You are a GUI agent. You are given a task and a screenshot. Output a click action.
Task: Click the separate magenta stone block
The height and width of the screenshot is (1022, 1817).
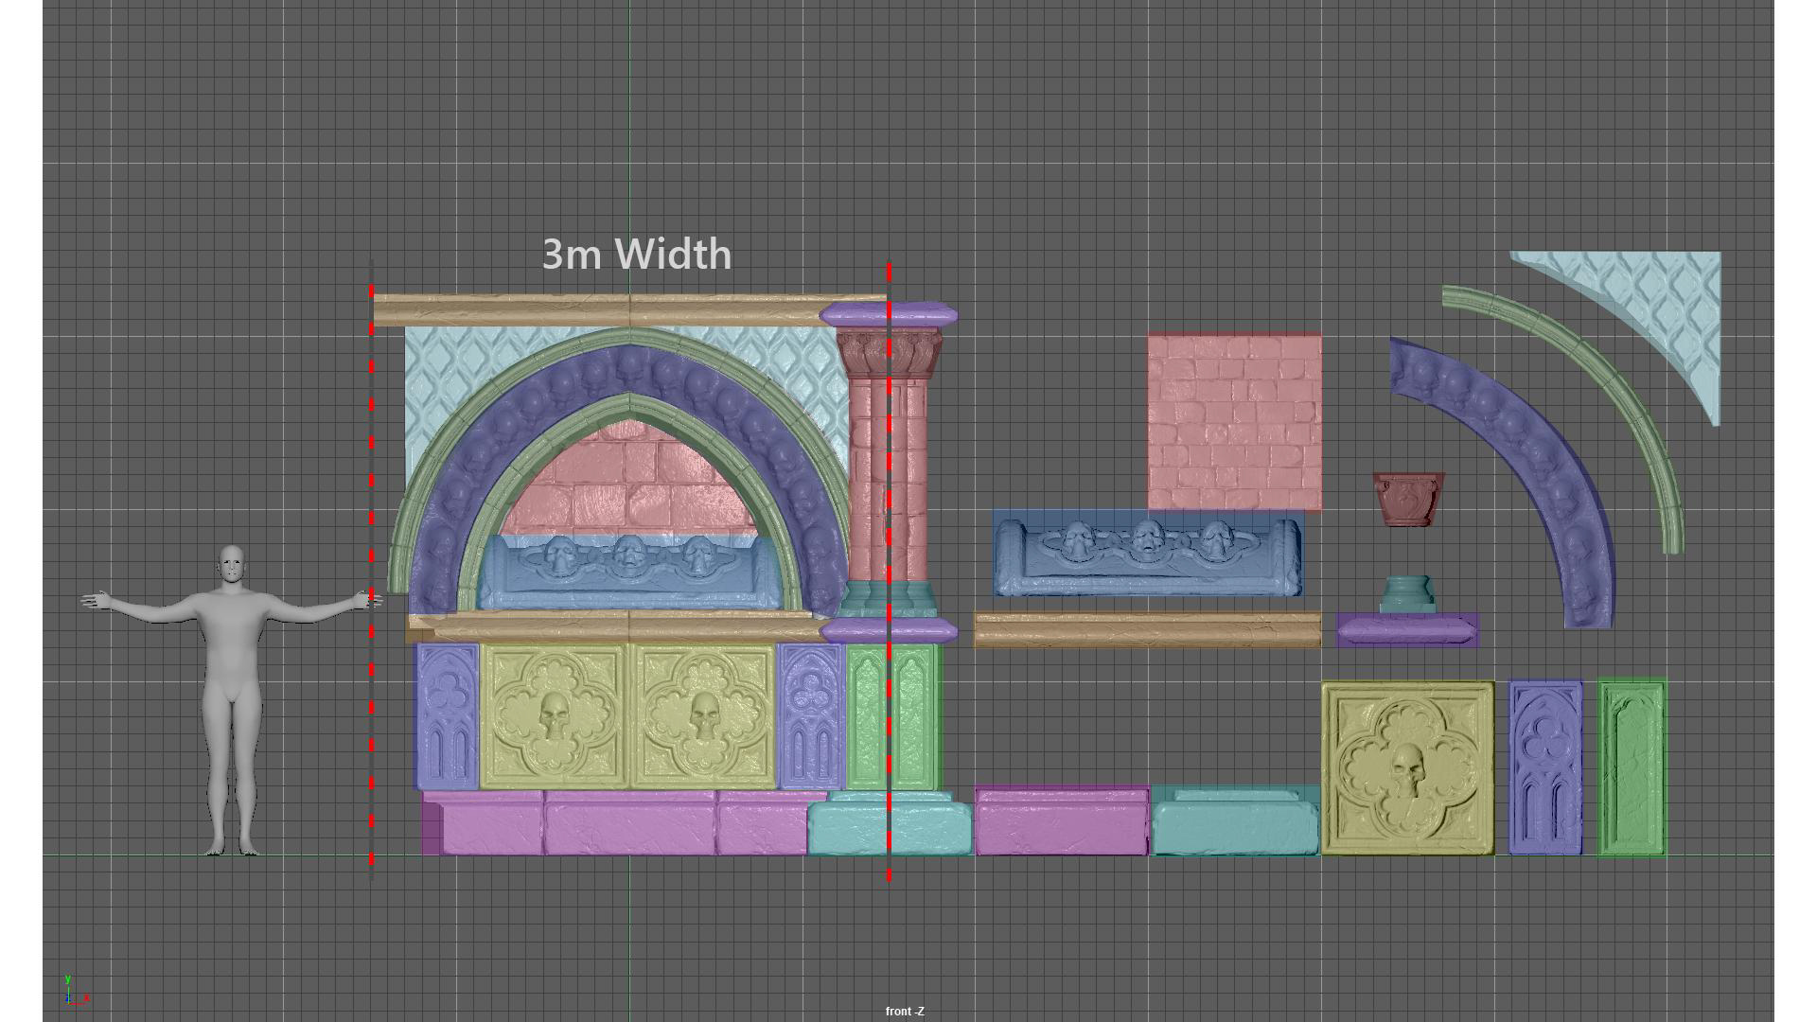1061,825
